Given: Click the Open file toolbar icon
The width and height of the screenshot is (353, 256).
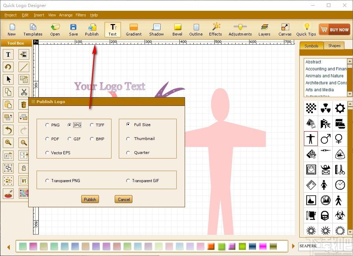Looking at the screenshot, I should [55, 30].
